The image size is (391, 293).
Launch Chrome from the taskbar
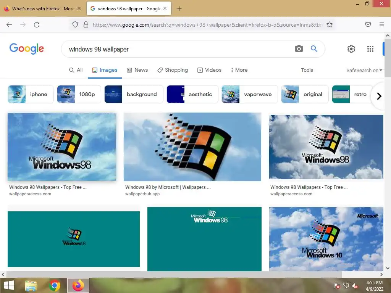(x=55, y=285)
